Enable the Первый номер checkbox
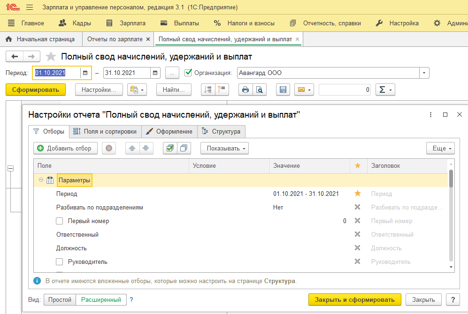468x314 pixels. click(x=60, y=221)
